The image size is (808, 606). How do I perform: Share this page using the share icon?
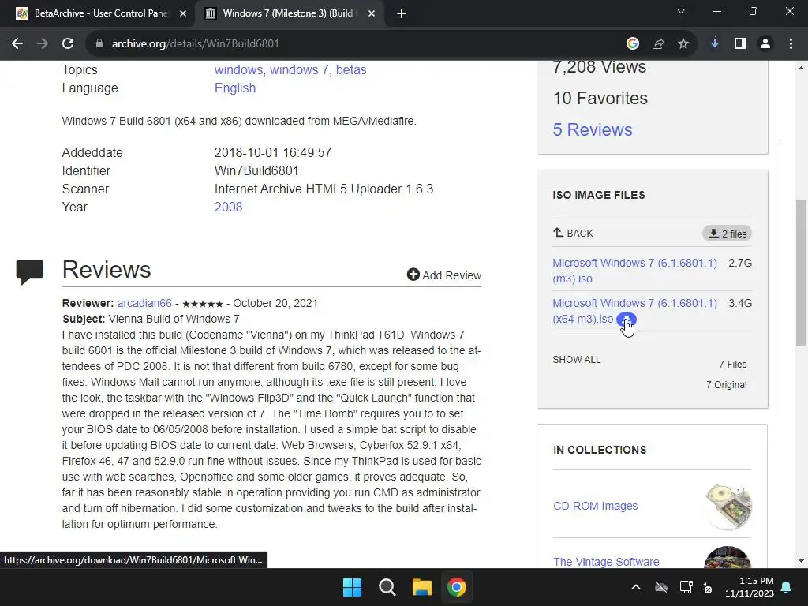(x=658, y=44)
